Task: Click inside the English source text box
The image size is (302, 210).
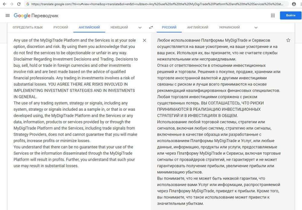Action: point(75,103)
